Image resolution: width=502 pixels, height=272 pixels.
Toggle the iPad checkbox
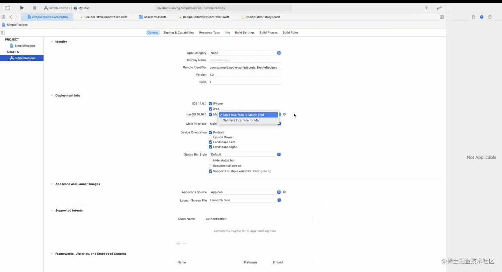pyautogui.click(x=210, y=109)
